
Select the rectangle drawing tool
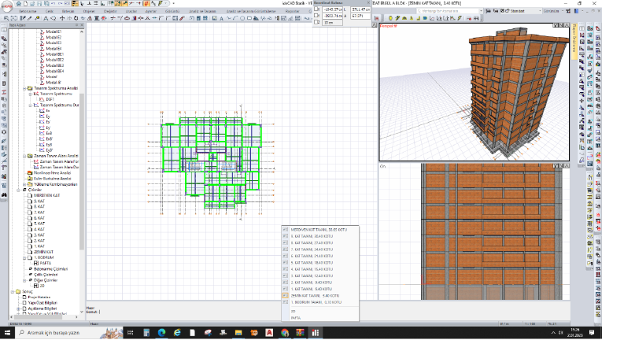[249, 18]
